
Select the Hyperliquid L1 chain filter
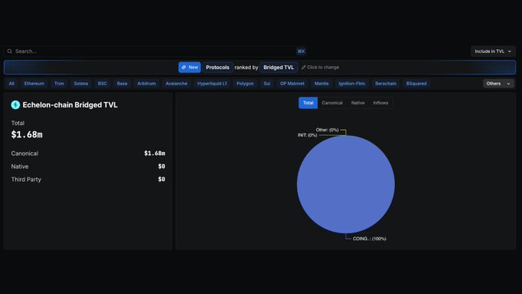[212, 84]
